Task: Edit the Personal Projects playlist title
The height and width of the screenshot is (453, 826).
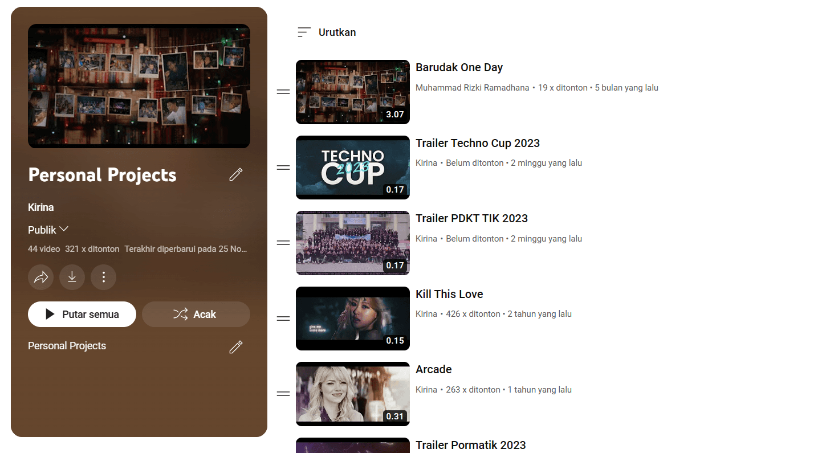Action: 236,174
